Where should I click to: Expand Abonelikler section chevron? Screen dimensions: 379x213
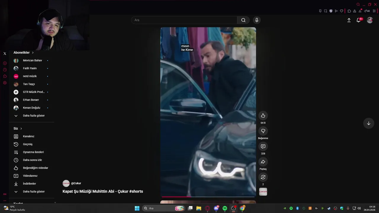[33, 53]
